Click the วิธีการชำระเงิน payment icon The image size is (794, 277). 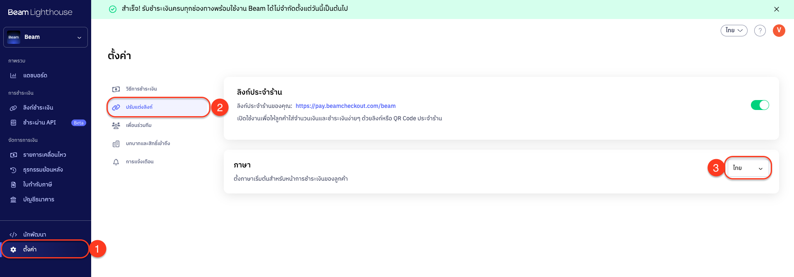pyautogui.click(x=116, y=89)
